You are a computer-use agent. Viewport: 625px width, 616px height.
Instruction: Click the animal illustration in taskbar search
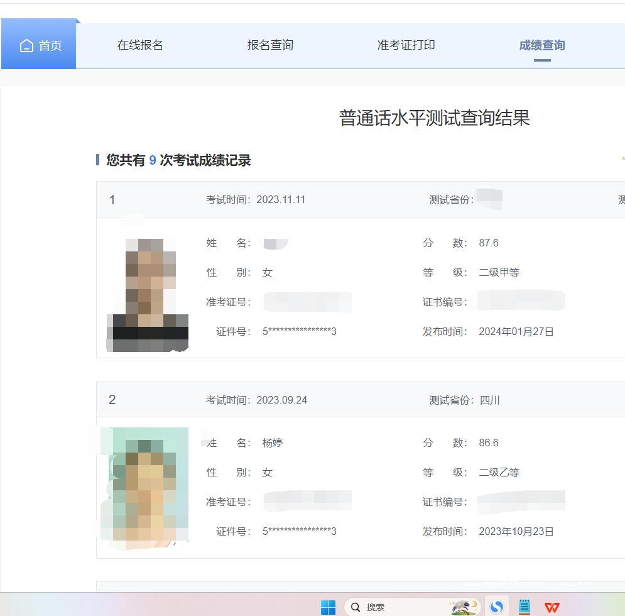(464, 607)
